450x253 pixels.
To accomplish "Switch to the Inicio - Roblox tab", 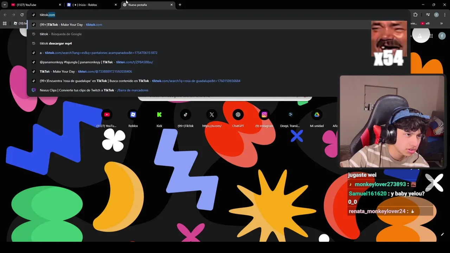I will (92, 5).
